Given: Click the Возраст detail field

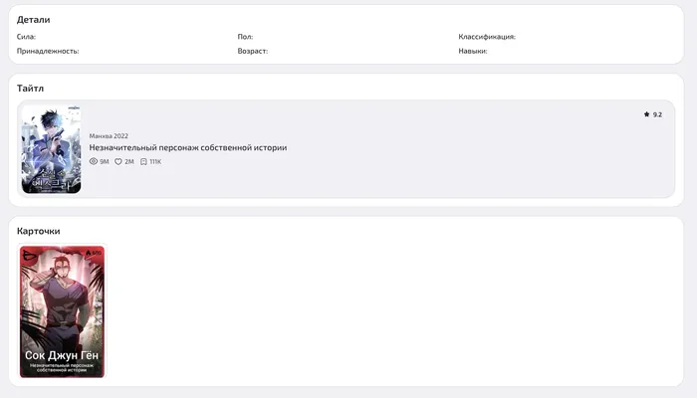Looking at the screenshot, I should (253, 51).
